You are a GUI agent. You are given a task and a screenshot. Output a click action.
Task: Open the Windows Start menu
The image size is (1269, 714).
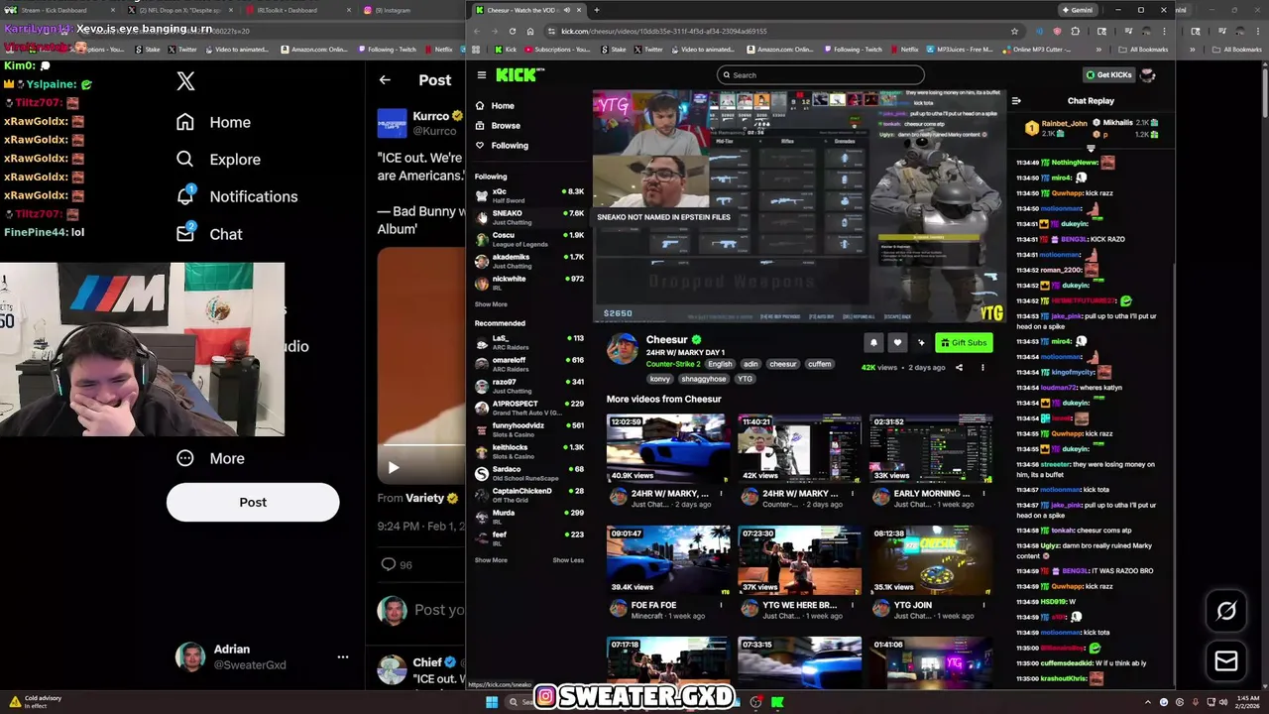(x=491, y=702)
